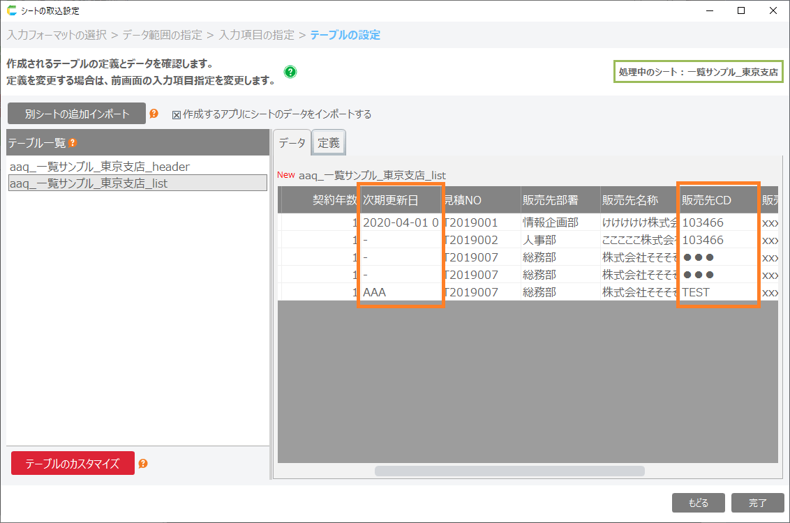
Task: Click the green help icon beside description text
Action: 290,72
